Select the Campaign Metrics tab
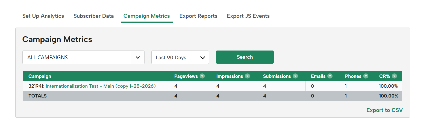The width and height of the screenshot is (438, 133). [x=146, y=16]
